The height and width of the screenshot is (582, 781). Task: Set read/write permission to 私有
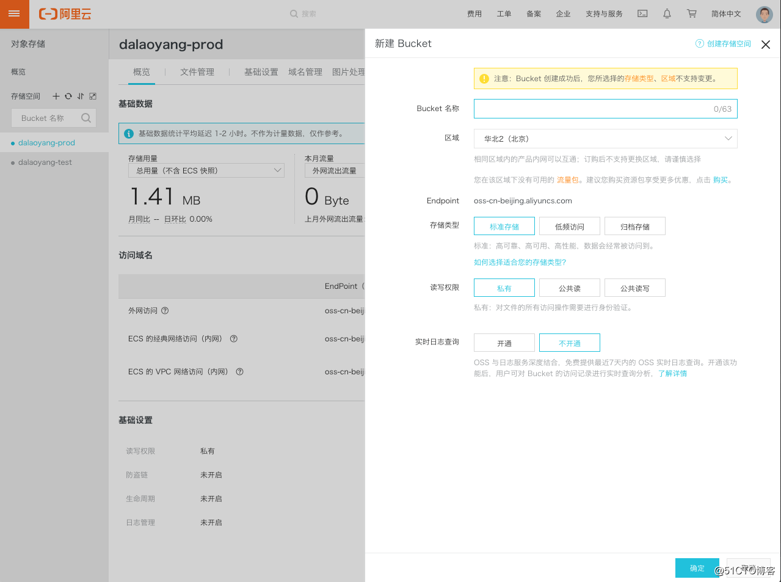pyautogui.click(x=504, y=288)
